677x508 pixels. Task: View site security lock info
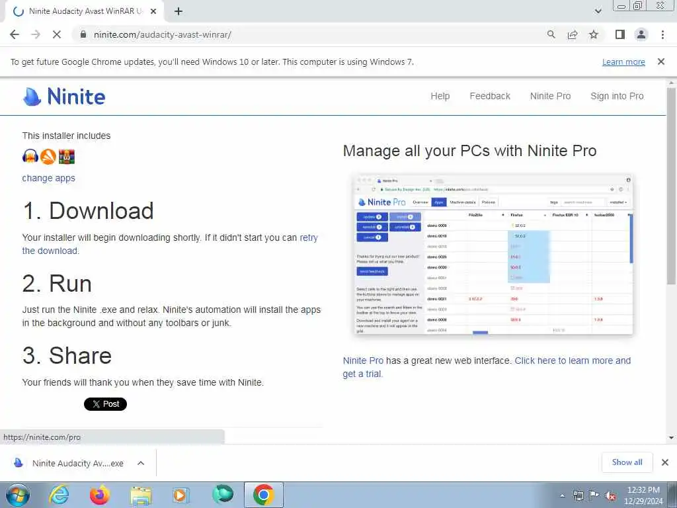click(x=83, y=34)
